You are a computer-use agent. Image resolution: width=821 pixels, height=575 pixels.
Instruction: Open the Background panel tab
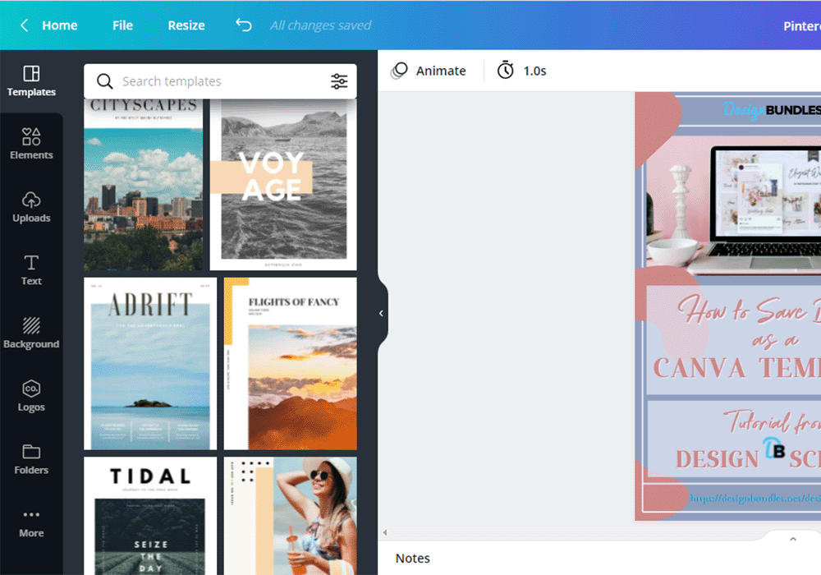31,333
